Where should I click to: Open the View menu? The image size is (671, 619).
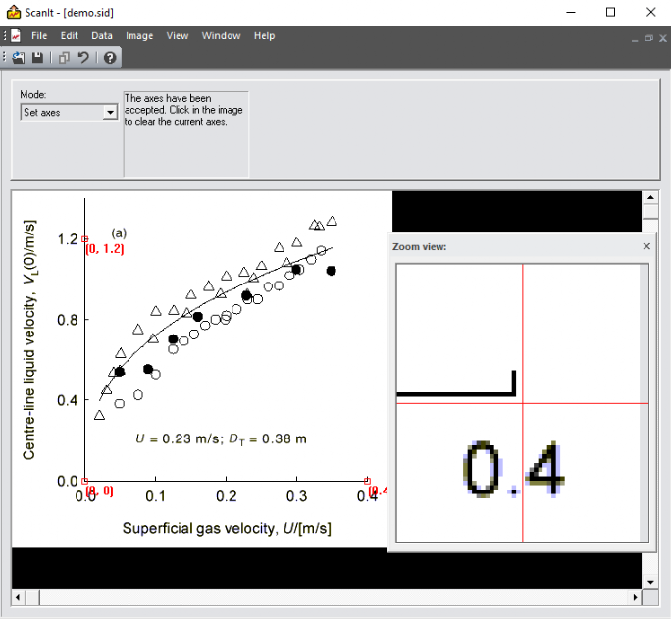click(x=178, y=36)
